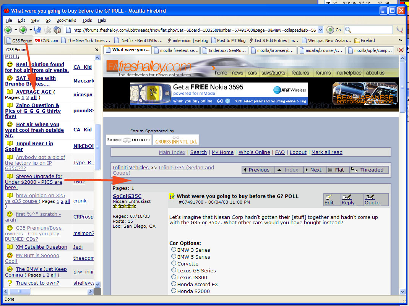
Task: Open the Firebird bookmarks folder
Action: (365, 40)
